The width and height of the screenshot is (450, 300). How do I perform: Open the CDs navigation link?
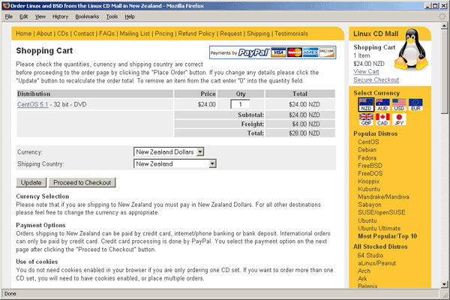pos(62,34)
